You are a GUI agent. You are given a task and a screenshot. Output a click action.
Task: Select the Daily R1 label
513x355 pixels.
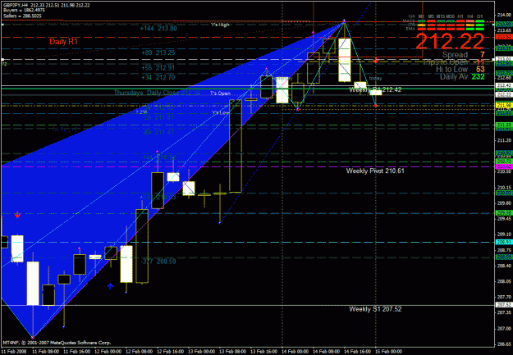63,42
